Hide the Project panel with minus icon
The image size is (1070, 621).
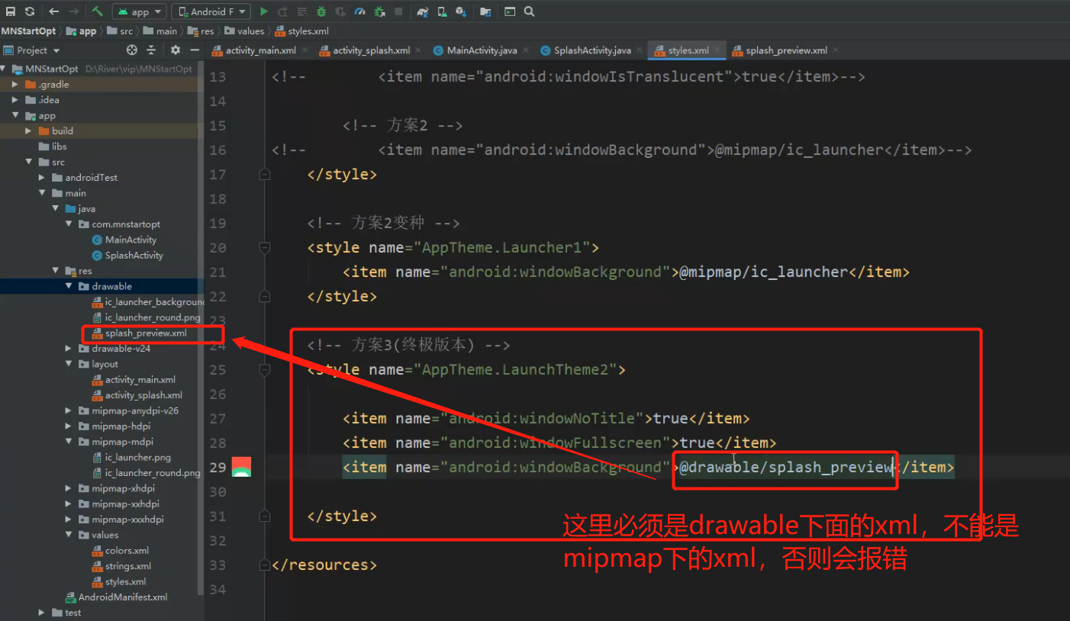(195, 50)
